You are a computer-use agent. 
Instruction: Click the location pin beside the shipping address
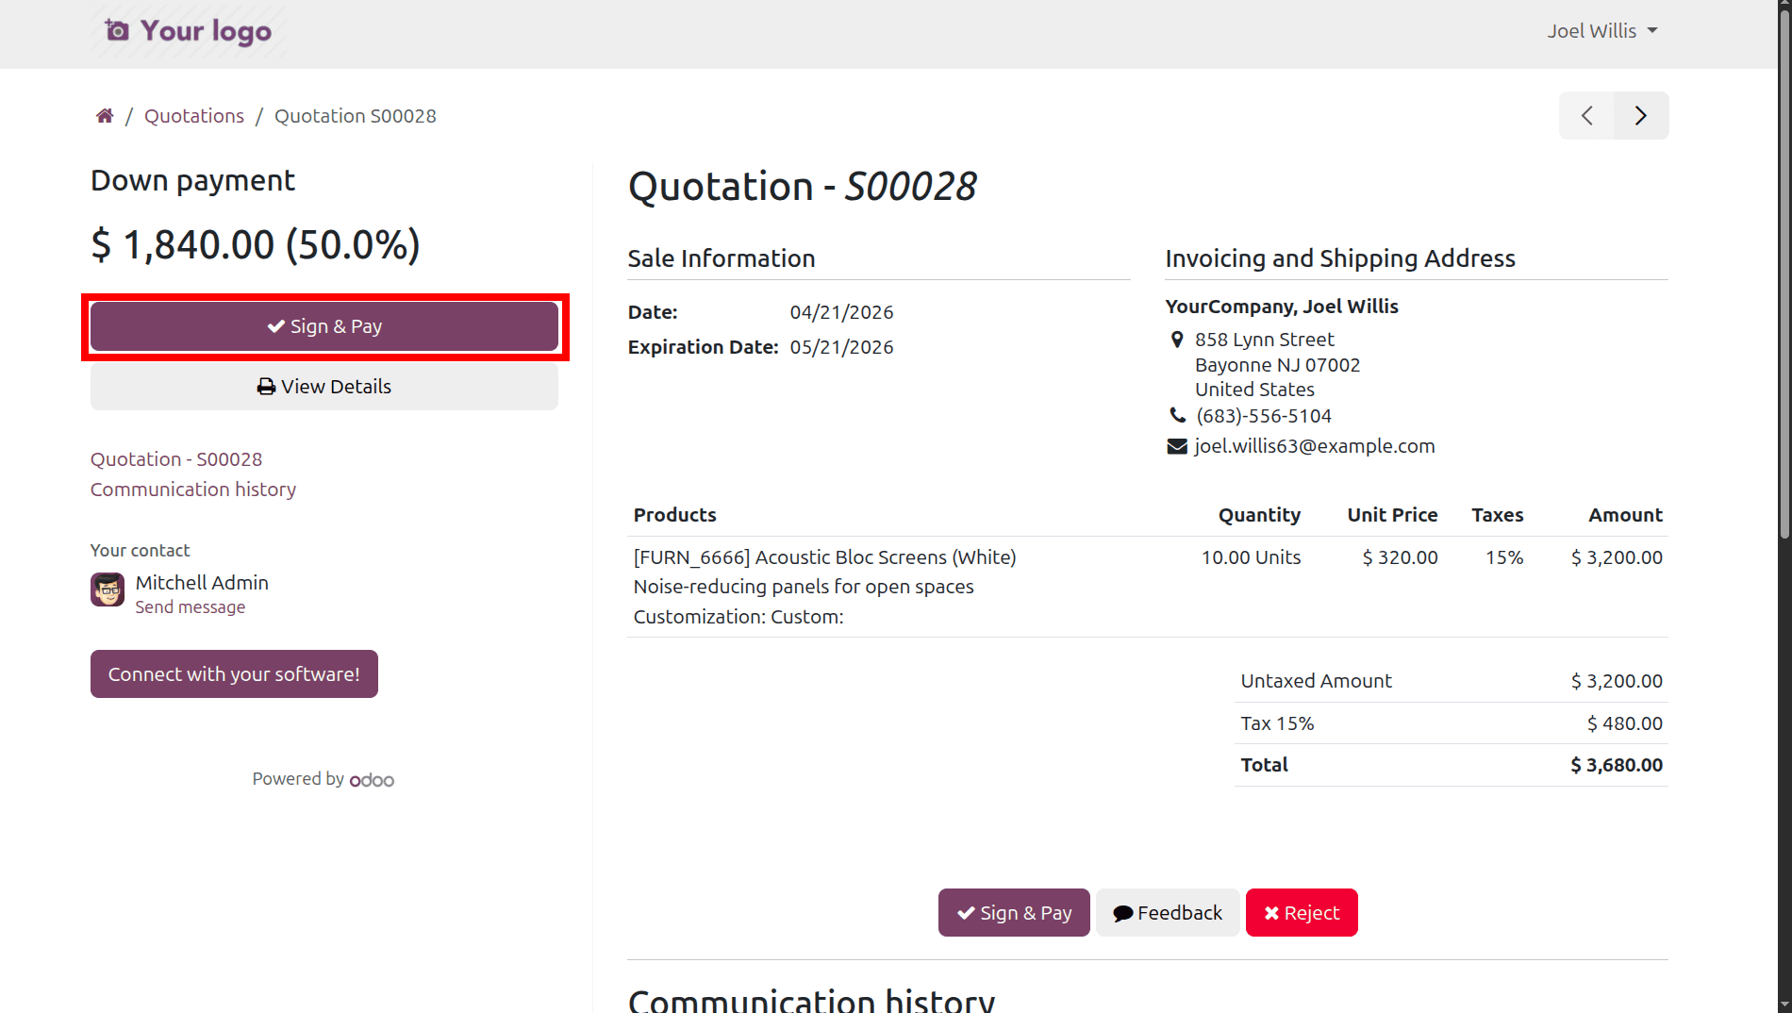tap(1176, 339)
